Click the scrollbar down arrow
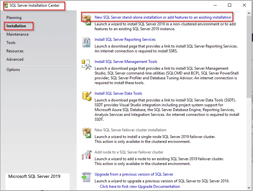The width and height of the screenshot is (253, 191). point(249,187)
